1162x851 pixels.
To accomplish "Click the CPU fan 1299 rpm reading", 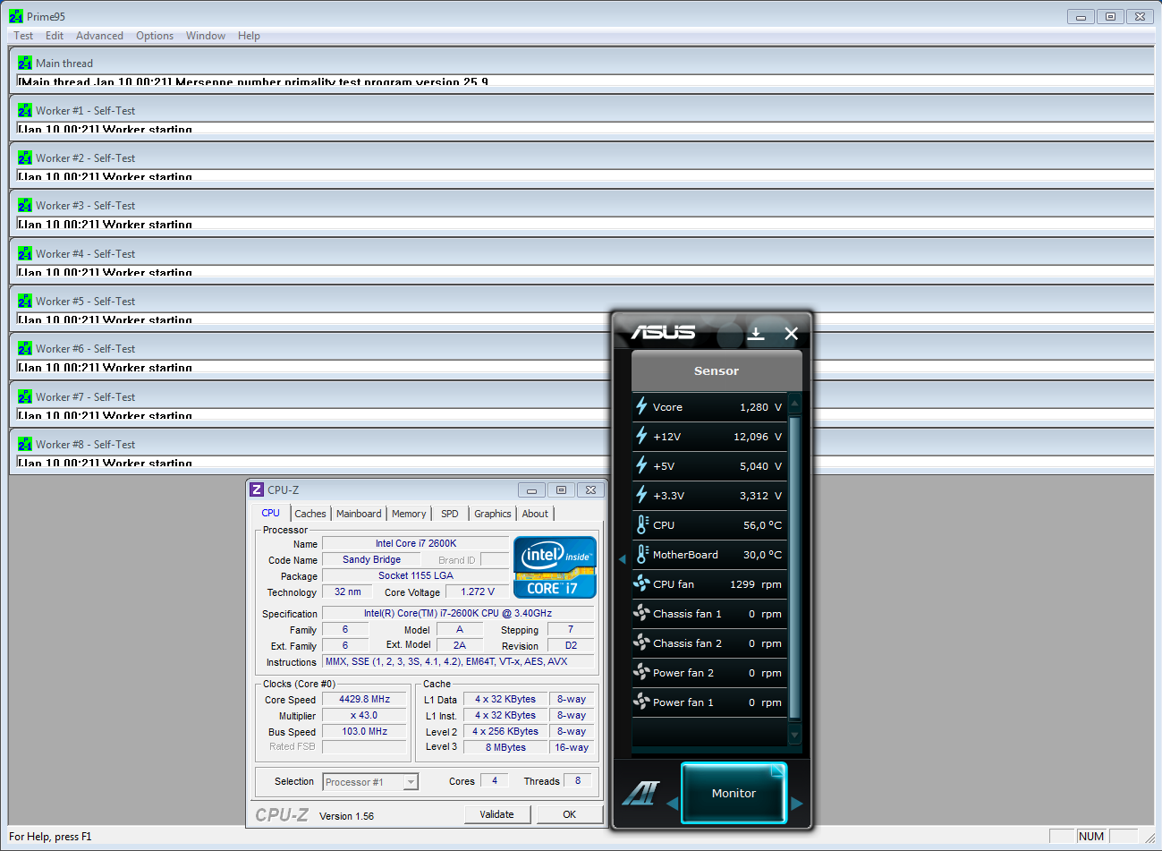I will pyautogui.click(x=756, y=584).
